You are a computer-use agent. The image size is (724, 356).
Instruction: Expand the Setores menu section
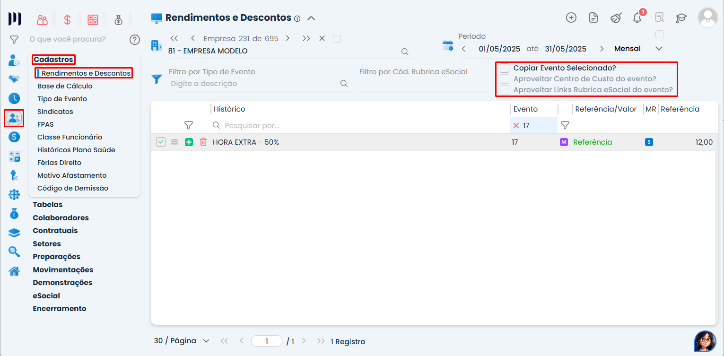(x=47, y=244)
